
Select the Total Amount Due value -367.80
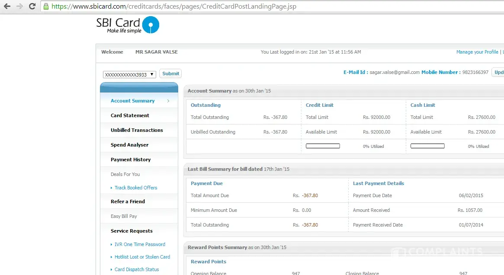[310, 195]
